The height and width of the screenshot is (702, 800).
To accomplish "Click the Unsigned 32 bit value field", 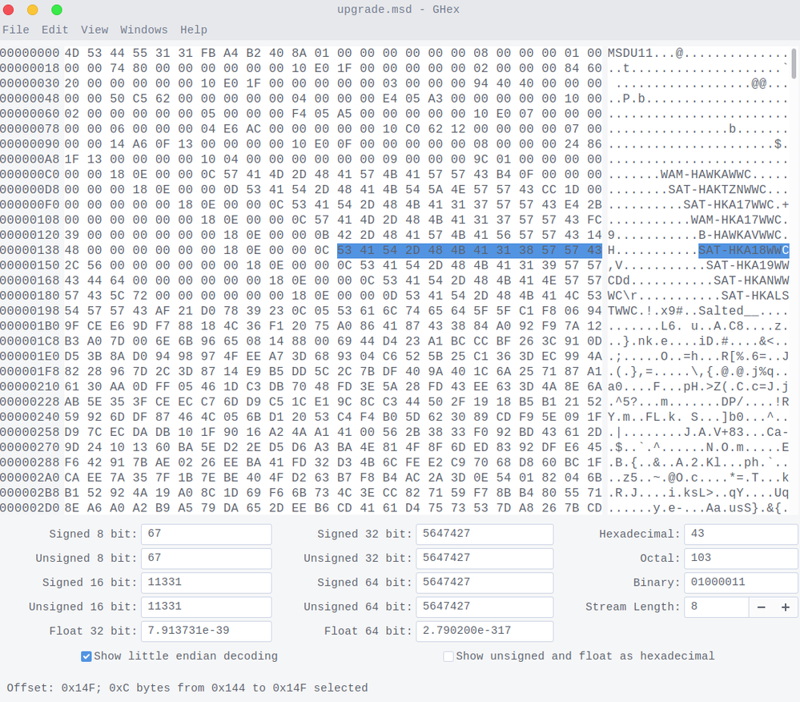I will pyautogui.click(x=484, y=559).
